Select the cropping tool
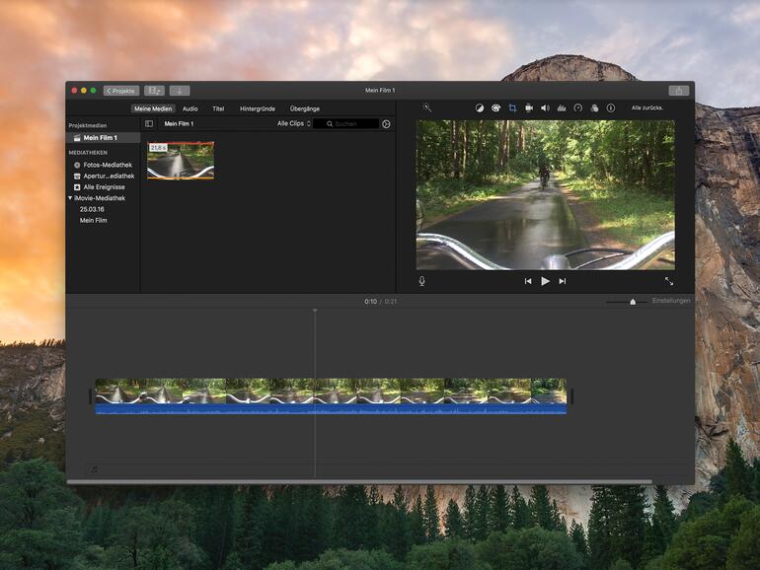Image resolution: width=760 pixels, height=570 pixels. point(512,107)
